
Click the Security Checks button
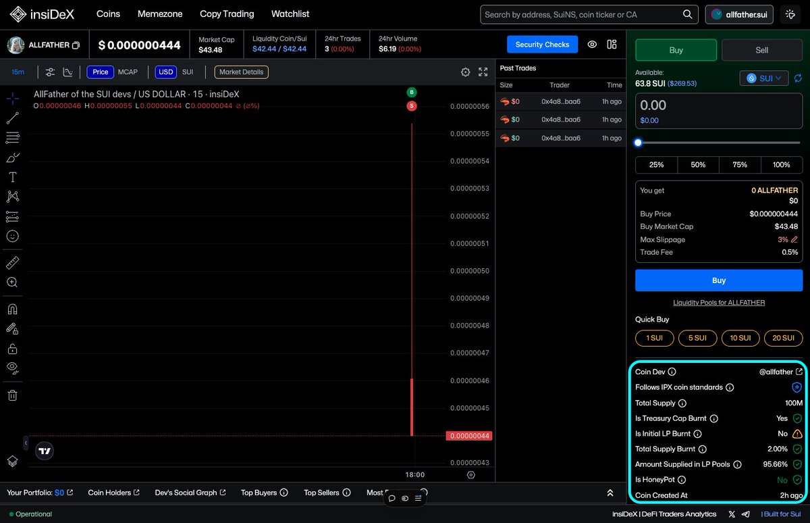(543, 45)
